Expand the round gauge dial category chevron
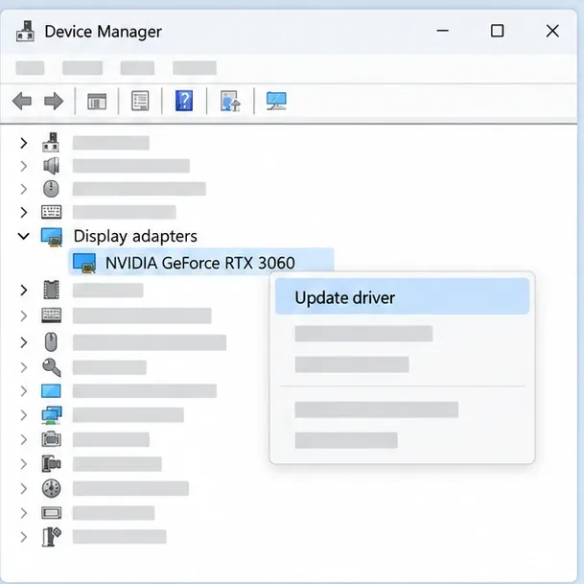The width and height of the screenshot is (584, 584). 24,488
